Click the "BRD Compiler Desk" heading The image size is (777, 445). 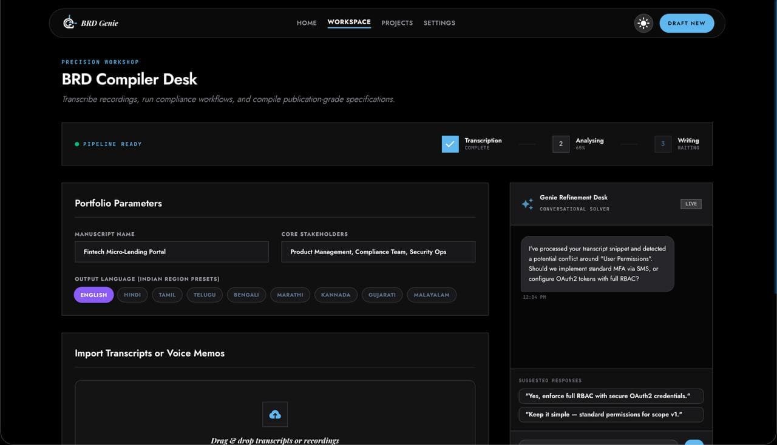click(129, 79)
